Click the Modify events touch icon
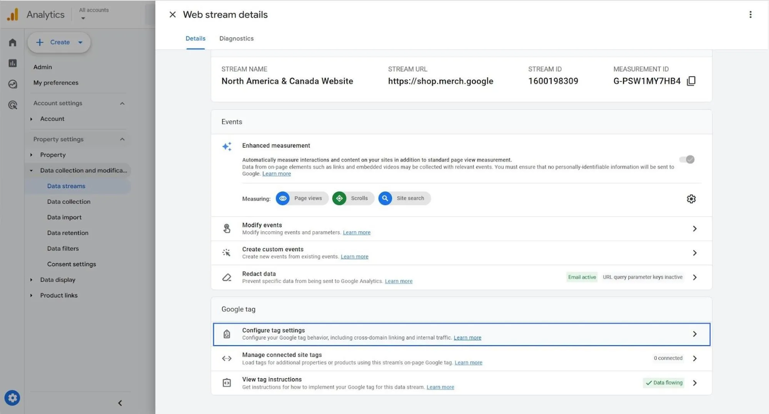 point(227,229)
